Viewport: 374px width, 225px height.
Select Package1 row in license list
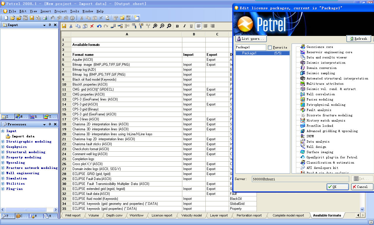click(263, 53)
